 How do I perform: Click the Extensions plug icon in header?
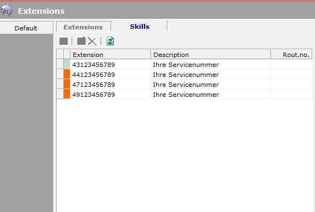[6, 10]
